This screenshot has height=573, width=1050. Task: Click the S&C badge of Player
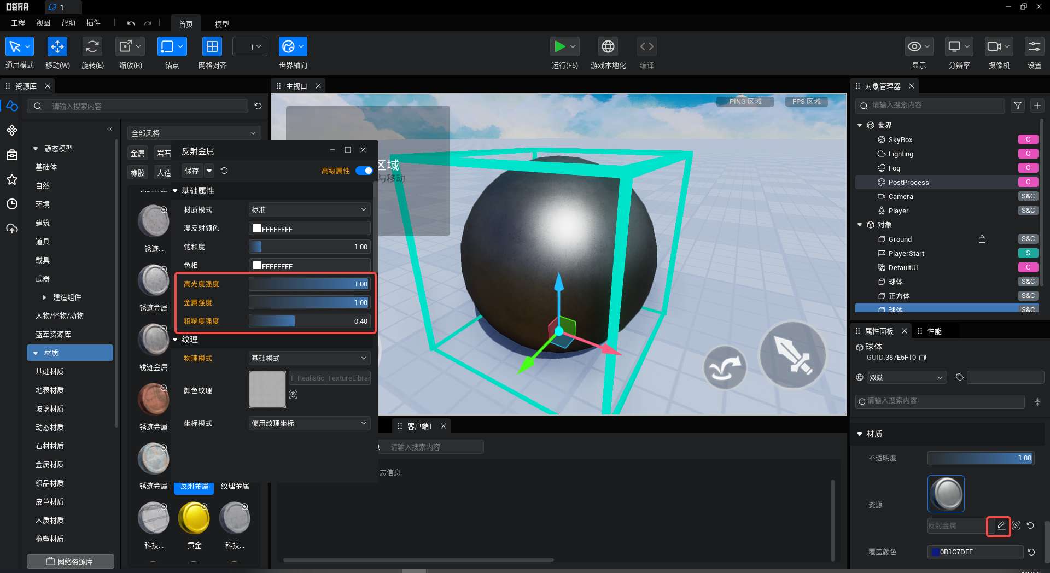(x=1028, y=211)
